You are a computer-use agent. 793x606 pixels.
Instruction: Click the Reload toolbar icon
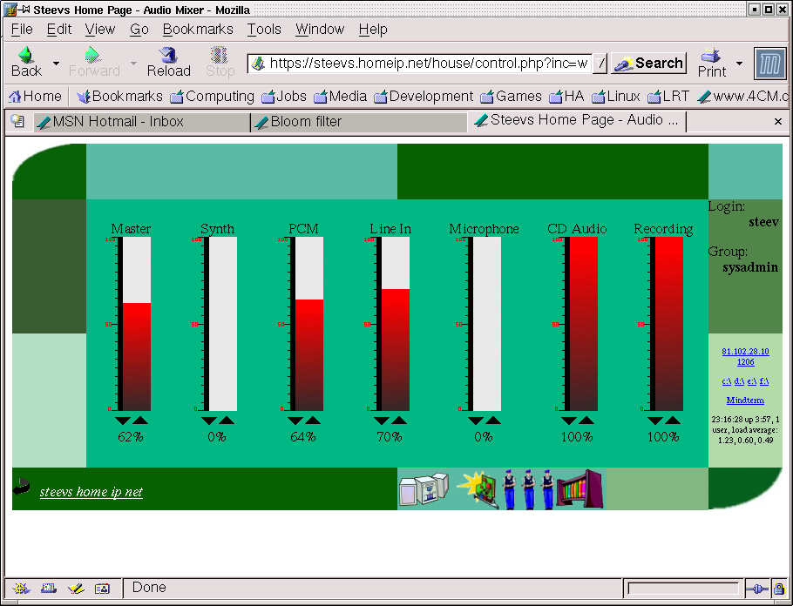click(x=168, y=63)
